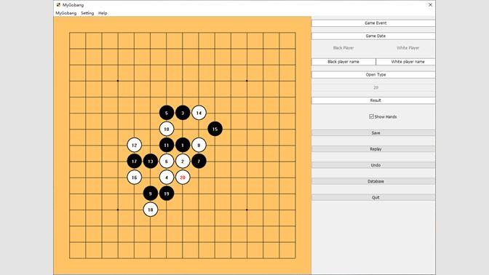Click white stone numbered 2
Viewport: 489px width, 275px height.
coord(183,162)
